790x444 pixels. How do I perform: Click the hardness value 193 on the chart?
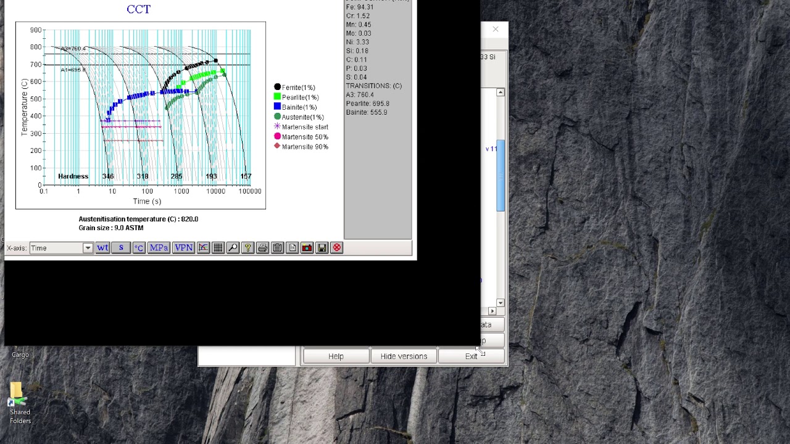tap(211, 176)
